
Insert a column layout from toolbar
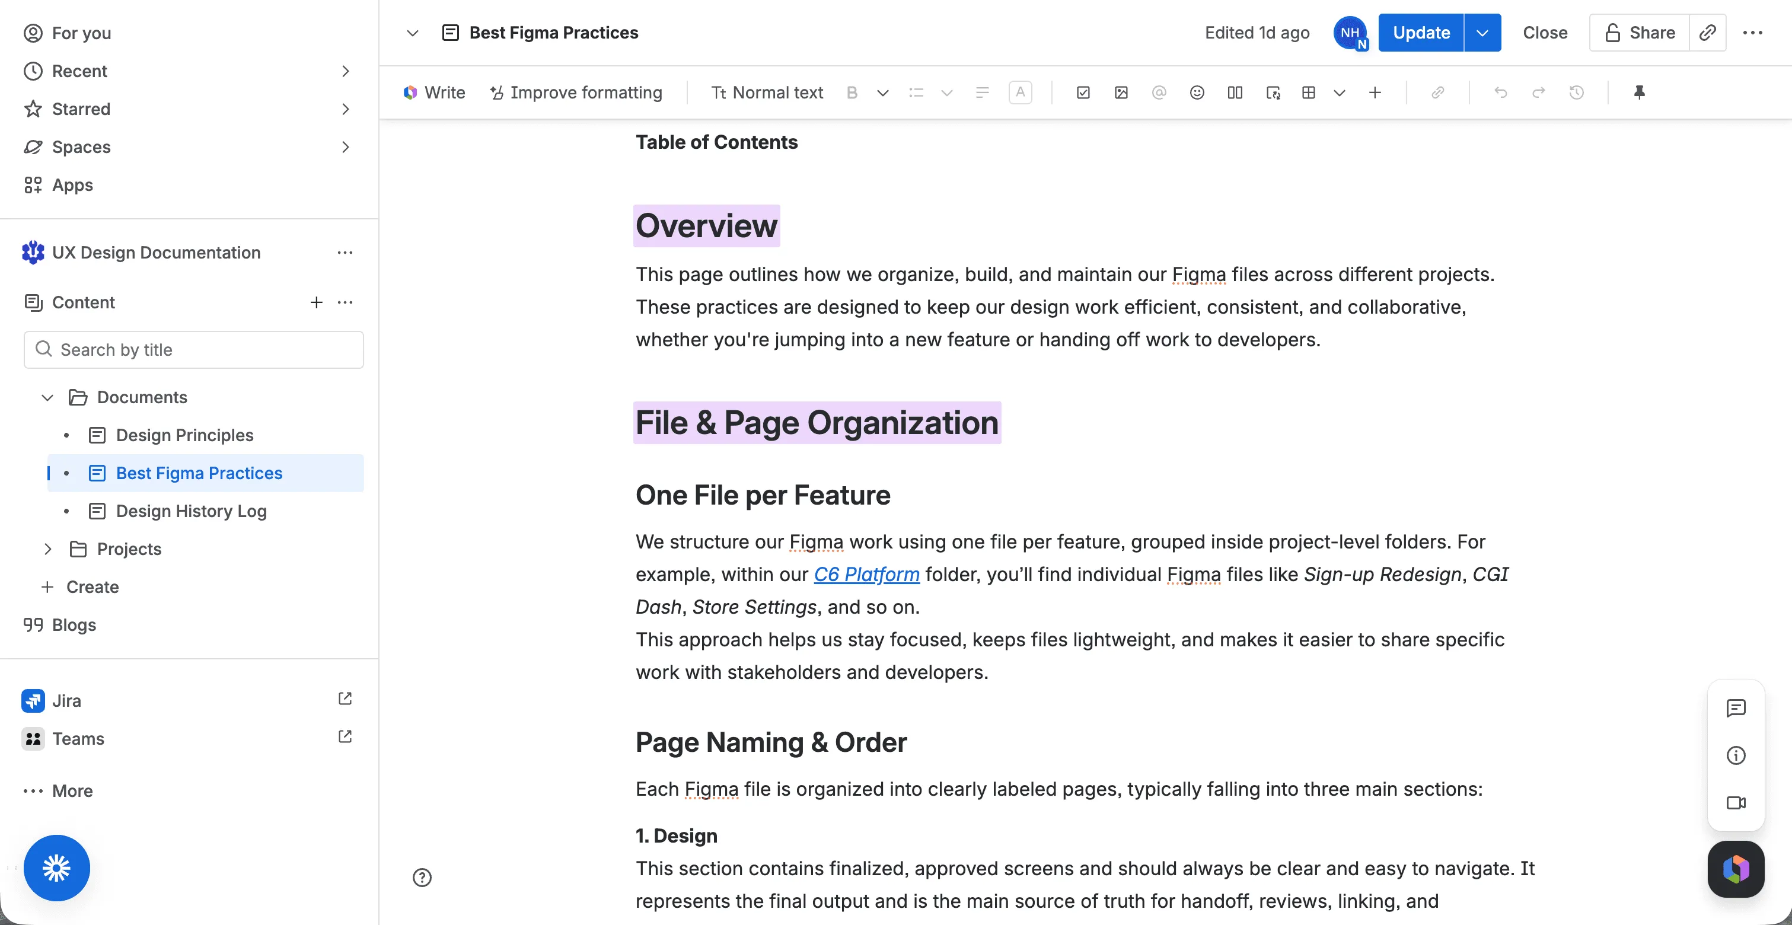1235,92
